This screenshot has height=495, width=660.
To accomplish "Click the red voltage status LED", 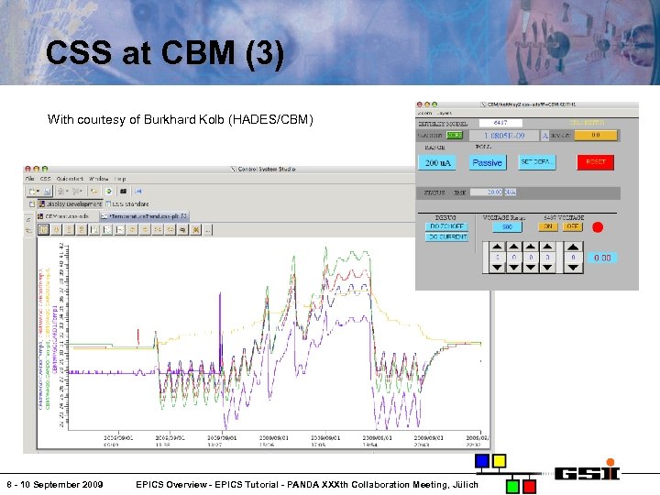I will click(x=598, y=227).
